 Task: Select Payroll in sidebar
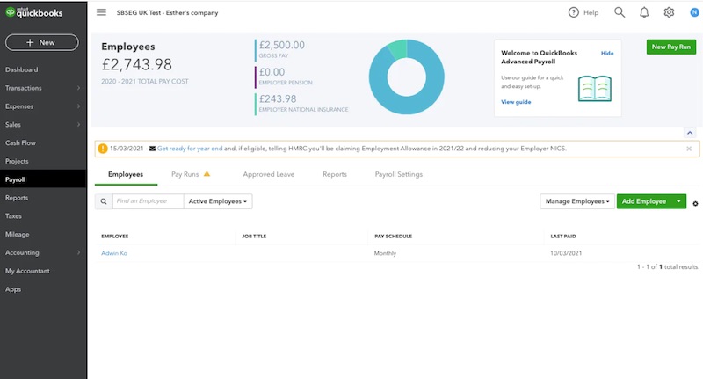pos(43,179)
